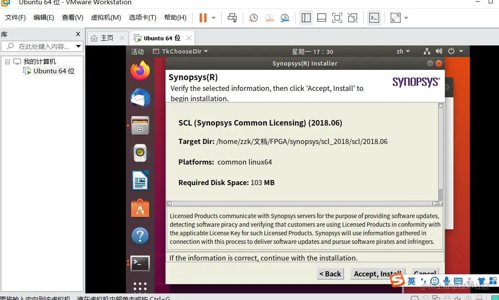The height and width of the screenshot is (300, 499).
Task: Send Ctrl+Alt+Del to the virtual machine
Action: click(233, 18)
